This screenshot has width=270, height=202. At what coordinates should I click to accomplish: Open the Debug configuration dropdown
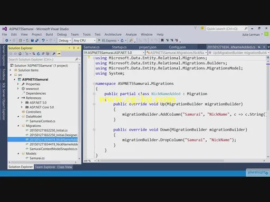(x=64, y=41)
